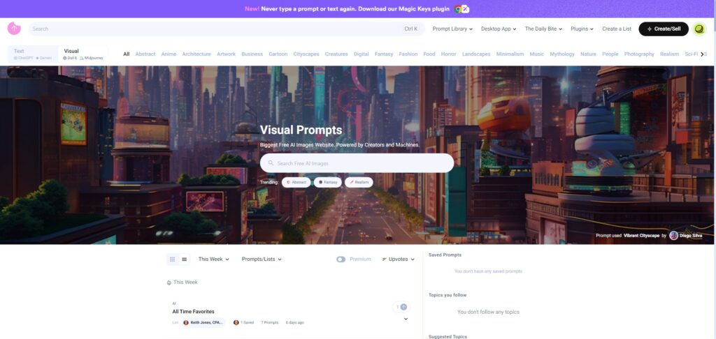This screenshot has width=716, height=339.
Task: Select the Abstract category
Action: [145, 54]
